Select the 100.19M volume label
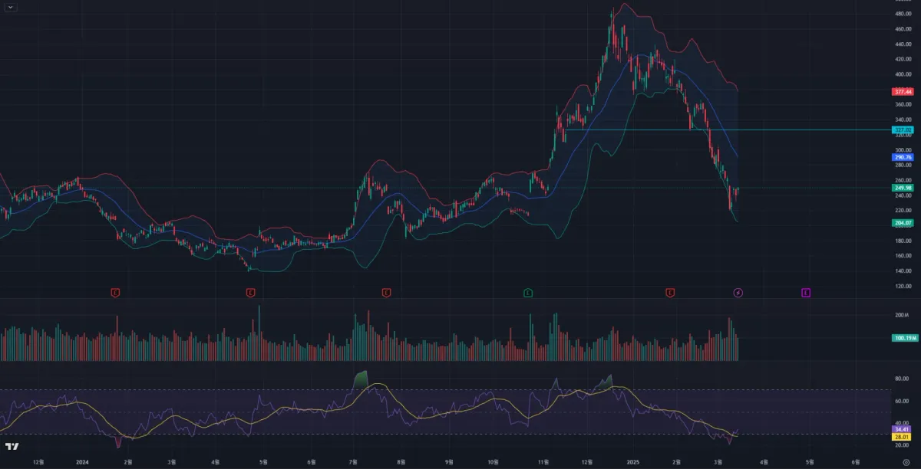 pos(903,338)
